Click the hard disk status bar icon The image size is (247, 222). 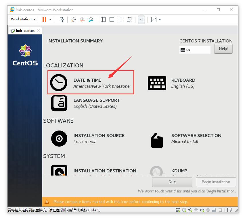[178, 210]
